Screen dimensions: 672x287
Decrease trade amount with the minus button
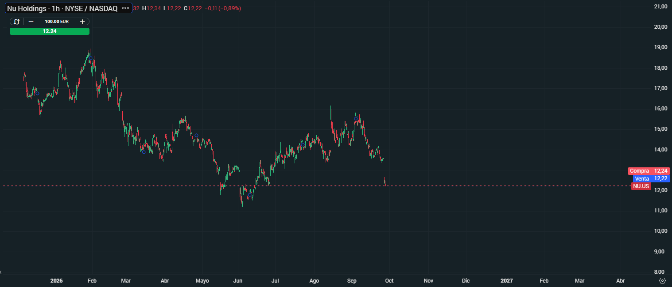click(31, 21)
